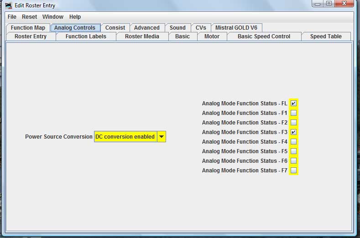This screenshot has width=360, height=238.
Task: Open the Basic Speed Control tab
Action: click(x=264, y=36)
